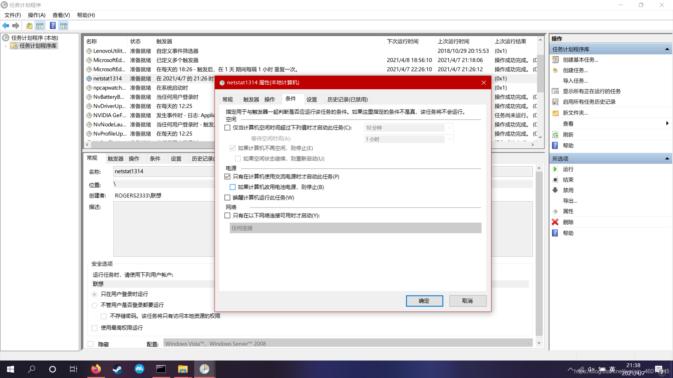Click 刷新 in actions pane
Screen dimensions: 673x378
click(x=568, y=135)
